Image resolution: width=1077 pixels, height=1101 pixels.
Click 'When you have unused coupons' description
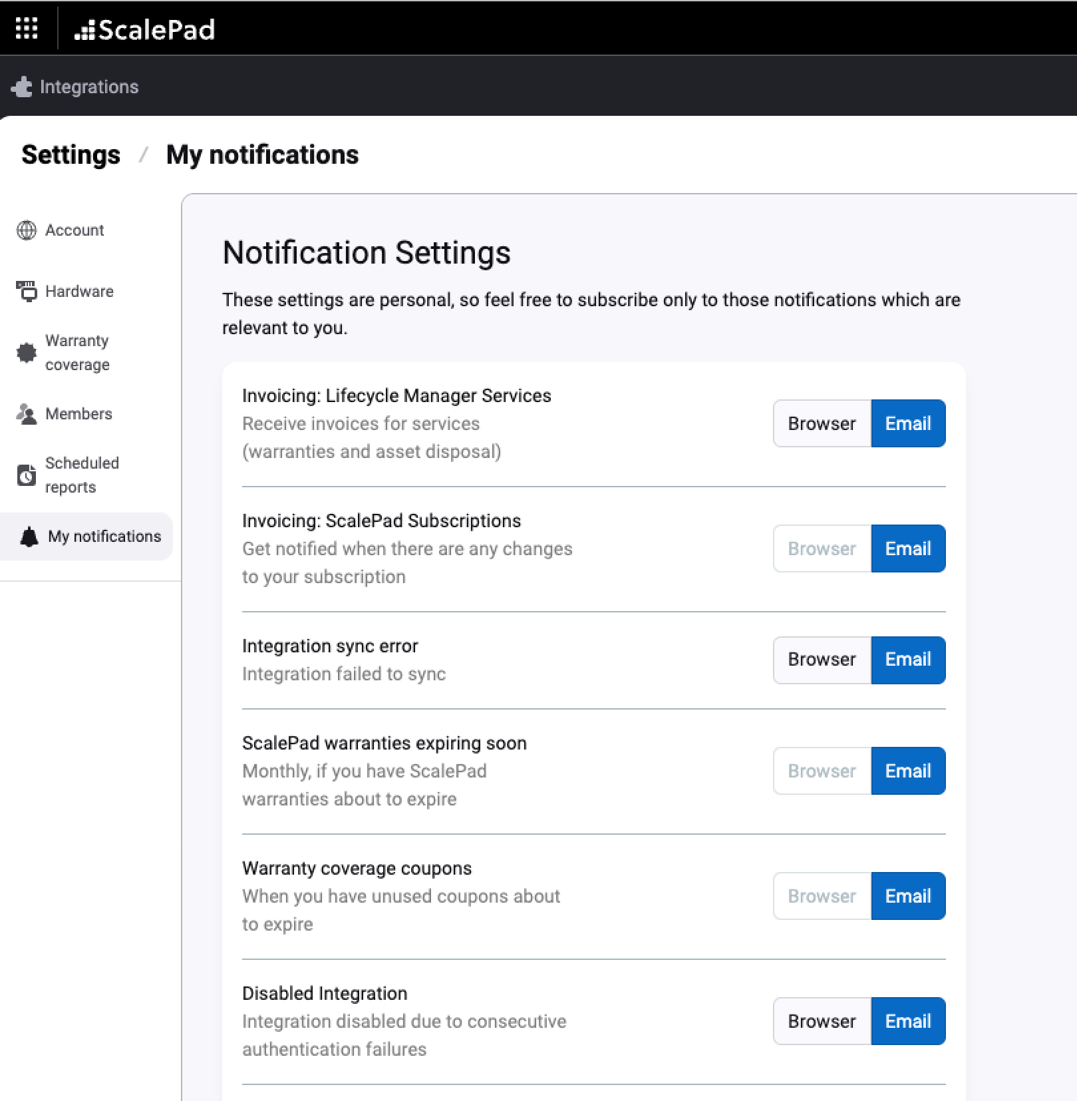[401, 910]
